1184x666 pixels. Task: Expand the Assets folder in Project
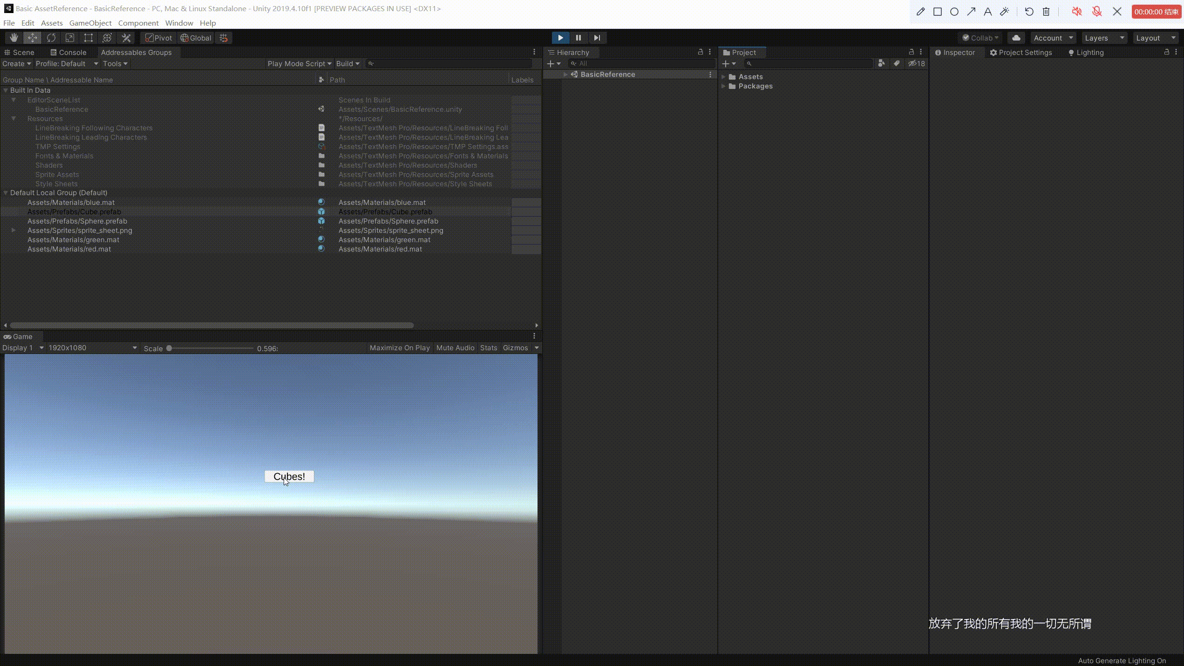(x=723, y=77)
